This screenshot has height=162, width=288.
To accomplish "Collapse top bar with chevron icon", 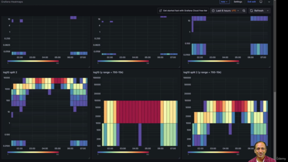I will tap(269, 2).
